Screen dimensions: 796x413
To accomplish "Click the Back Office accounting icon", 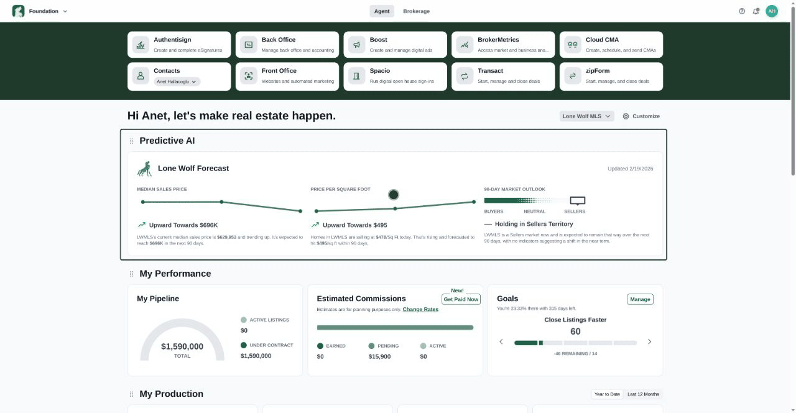I will point(249,45).
